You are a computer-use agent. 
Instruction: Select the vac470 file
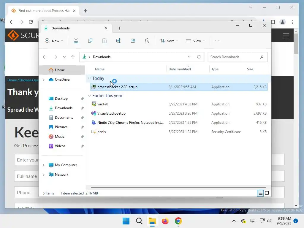pyautogui.click(x=179, y=104)
